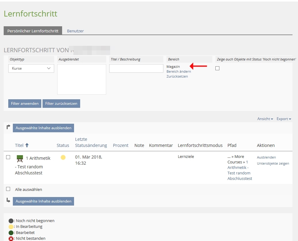This screenshot has width=298, height=241.
Task: Expand the Ansicht dropdown menu
Action: click(x=265, y=119)
